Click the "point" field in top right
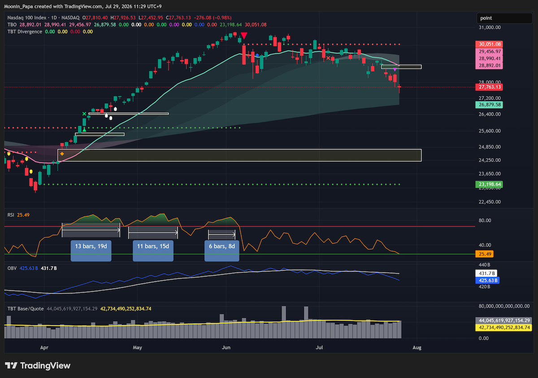This screenshot has width=538, height=378. click(x=504, y=18)
